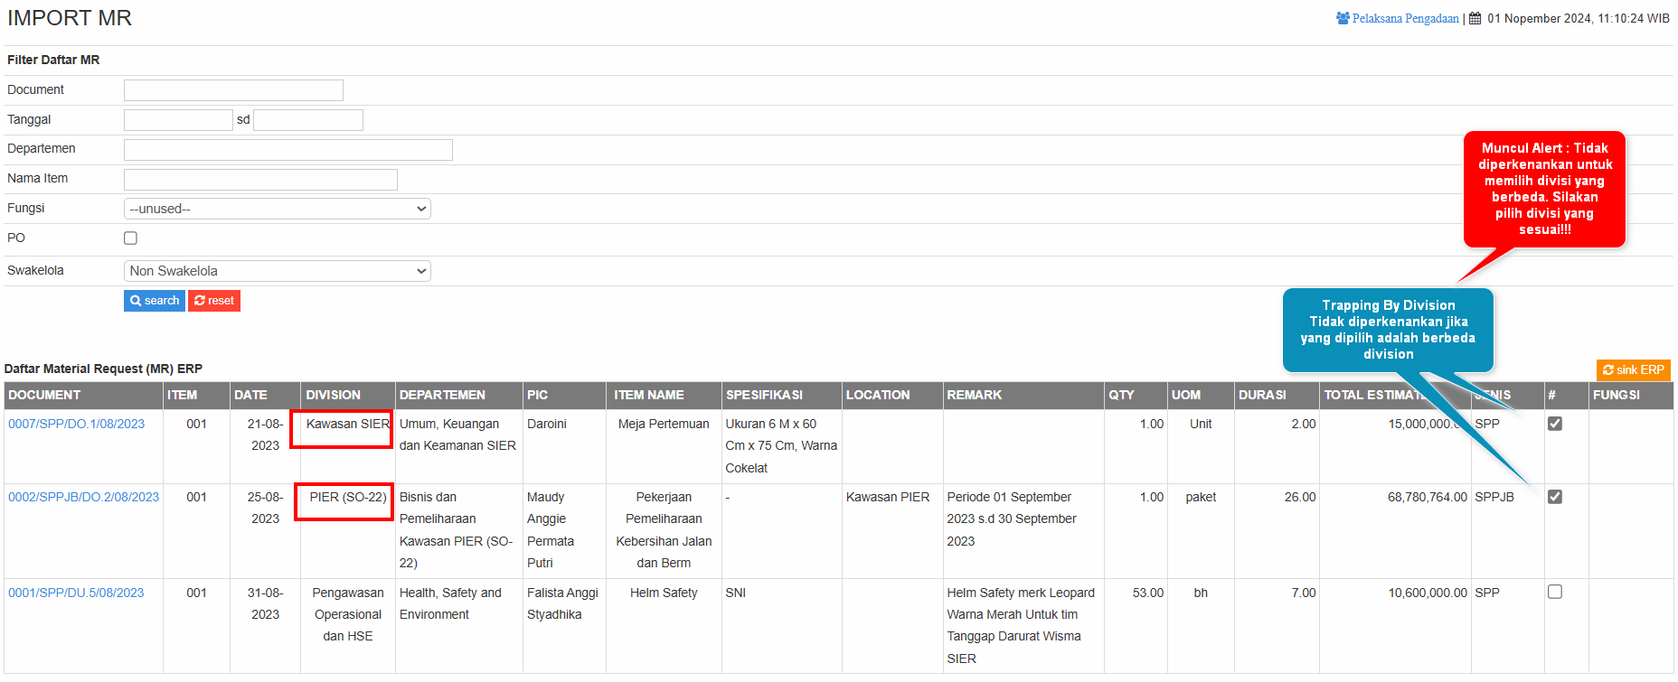Toggle the PO filter checkbox
This screenshot has height=682, width=1678.
[x=131, y=238]
